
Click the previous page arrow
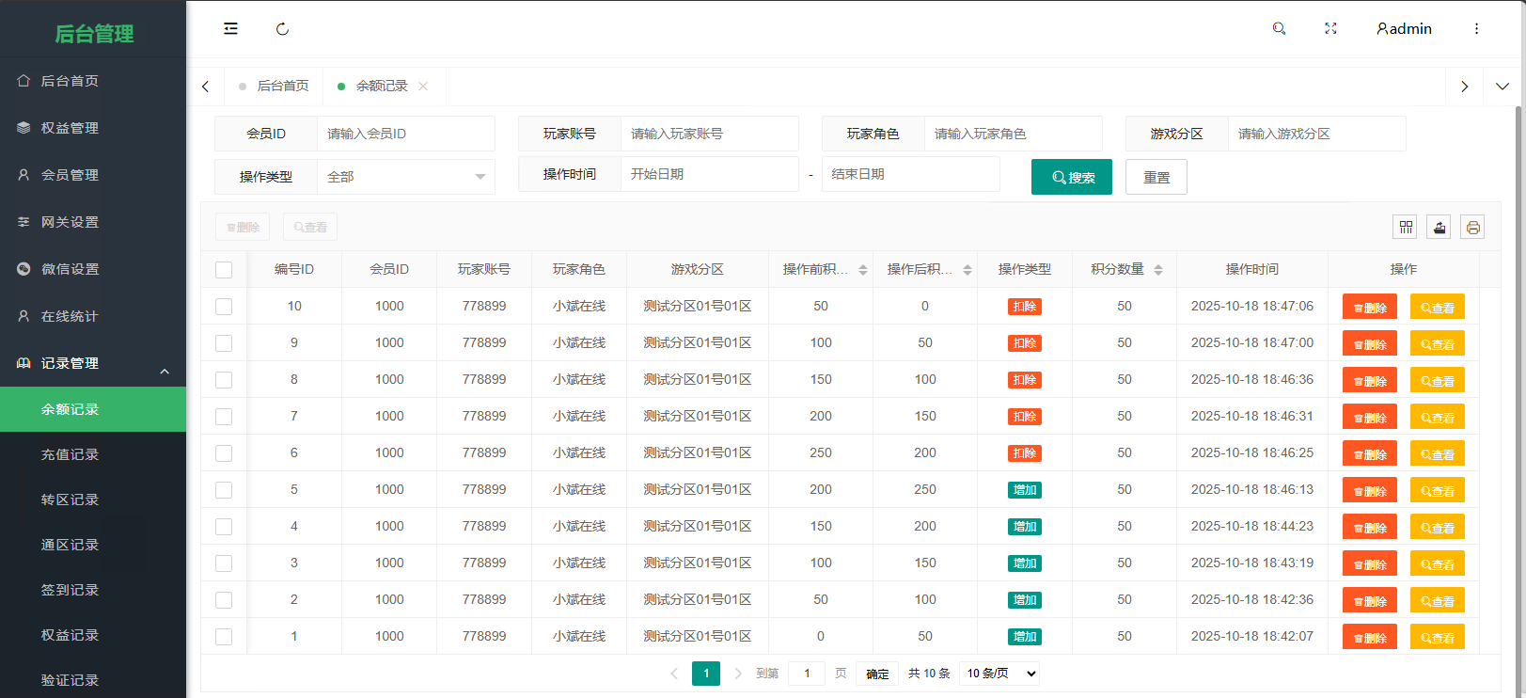674,674
